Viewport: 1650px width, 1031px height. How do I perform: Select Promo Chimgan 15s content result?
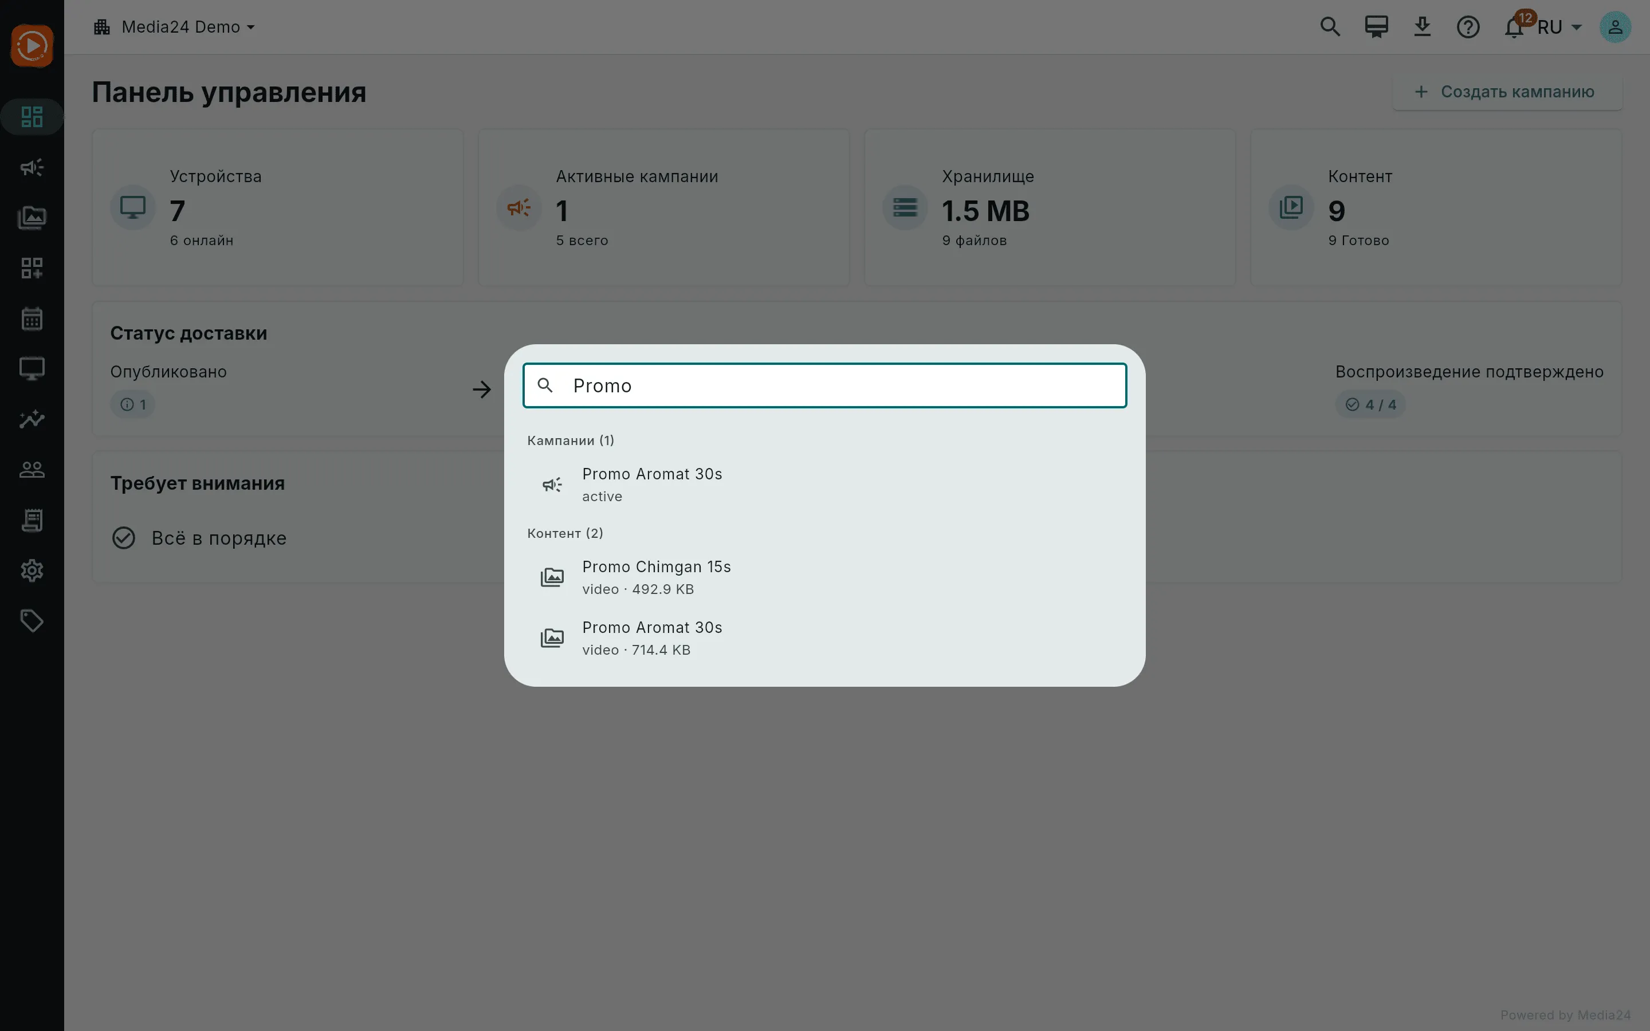[x=824, y=577]
